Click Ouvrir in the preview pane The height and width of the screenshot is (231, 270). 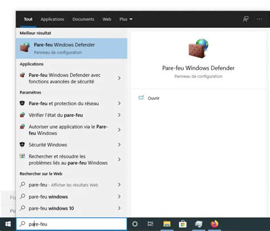coord(153,98)
